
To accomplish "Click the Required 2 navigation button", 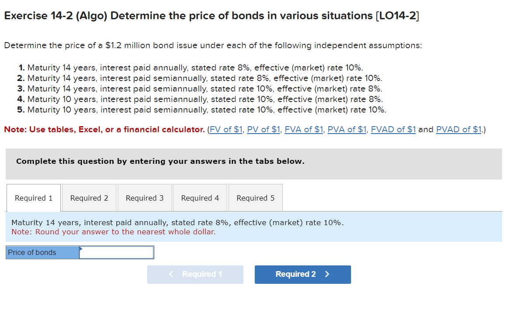I will [x=302, y=274].
